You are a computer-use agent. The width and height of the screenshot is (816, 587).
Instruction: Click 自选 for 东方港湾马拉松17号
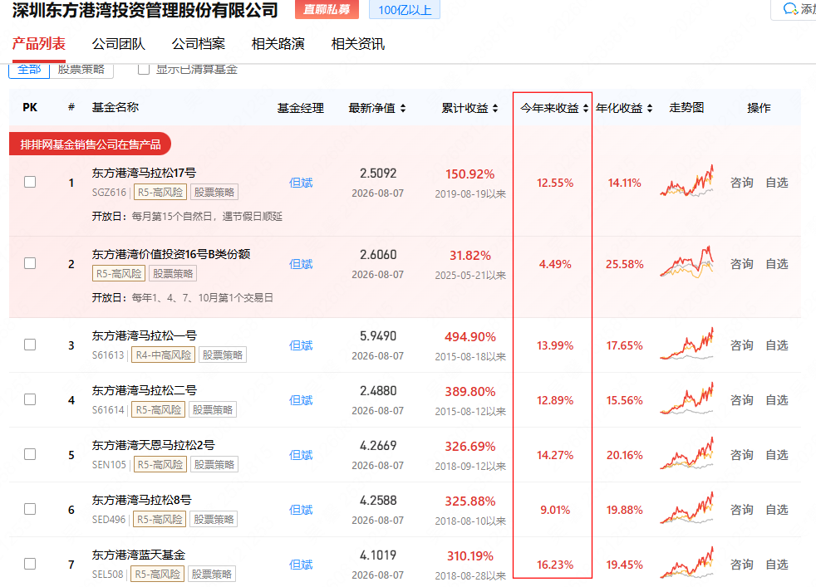(x=776, y=183)
